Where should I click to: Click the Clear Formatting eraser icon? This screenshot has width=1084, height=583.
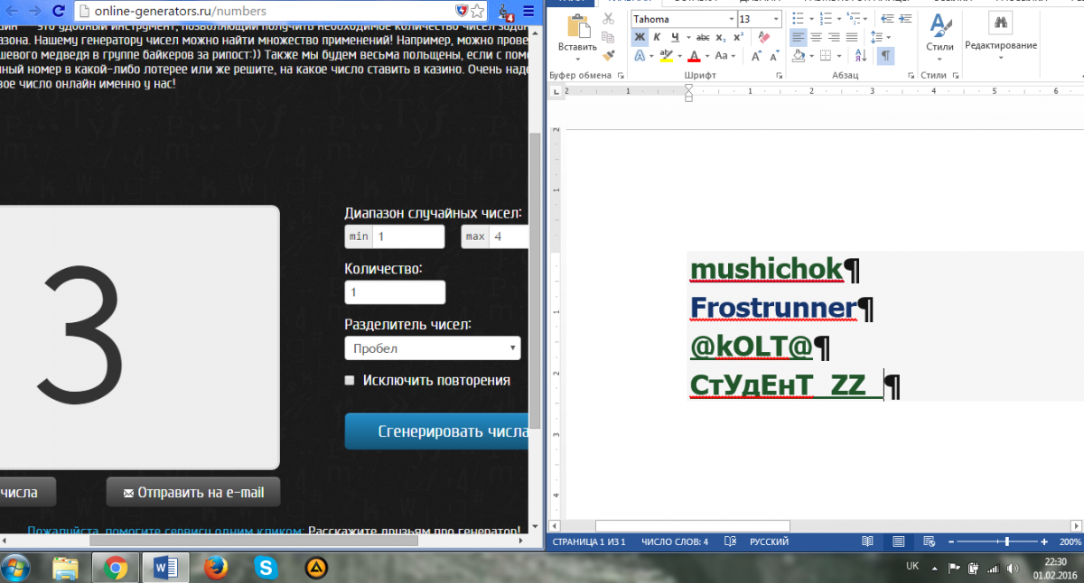(763, 37)
